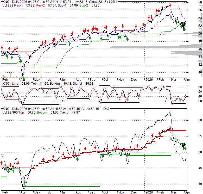The image size is (203, 194).
Task: Select the Res-1 = 53.83 label
Action: point(23,5)
